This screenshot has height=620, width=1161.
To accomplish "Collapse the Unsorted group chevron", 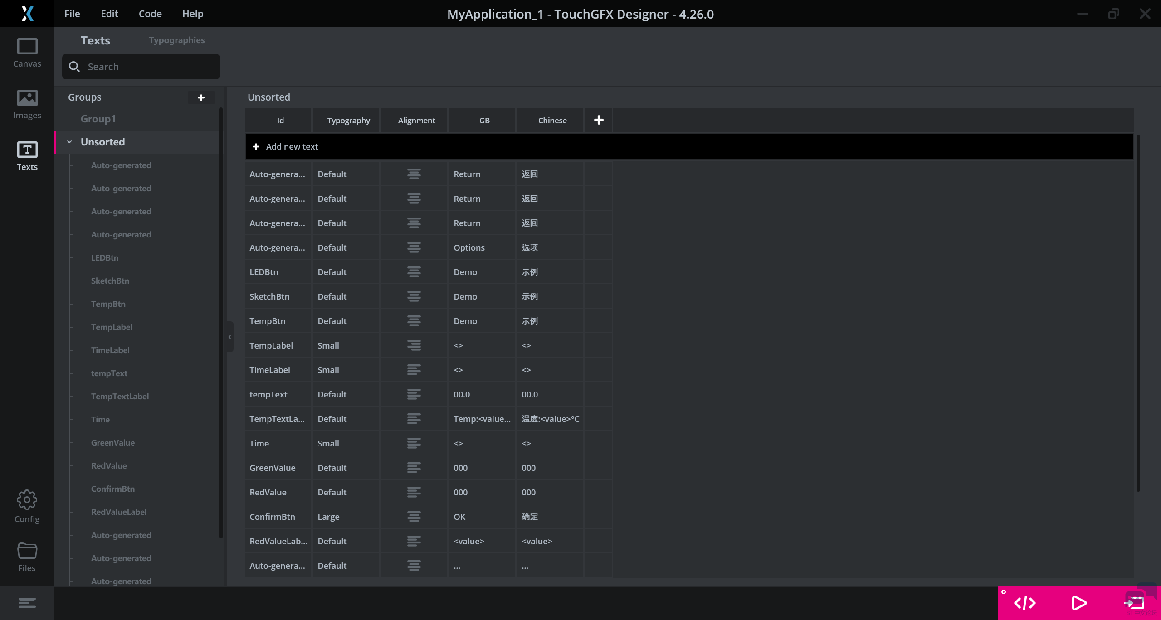I will pos(69,142).
